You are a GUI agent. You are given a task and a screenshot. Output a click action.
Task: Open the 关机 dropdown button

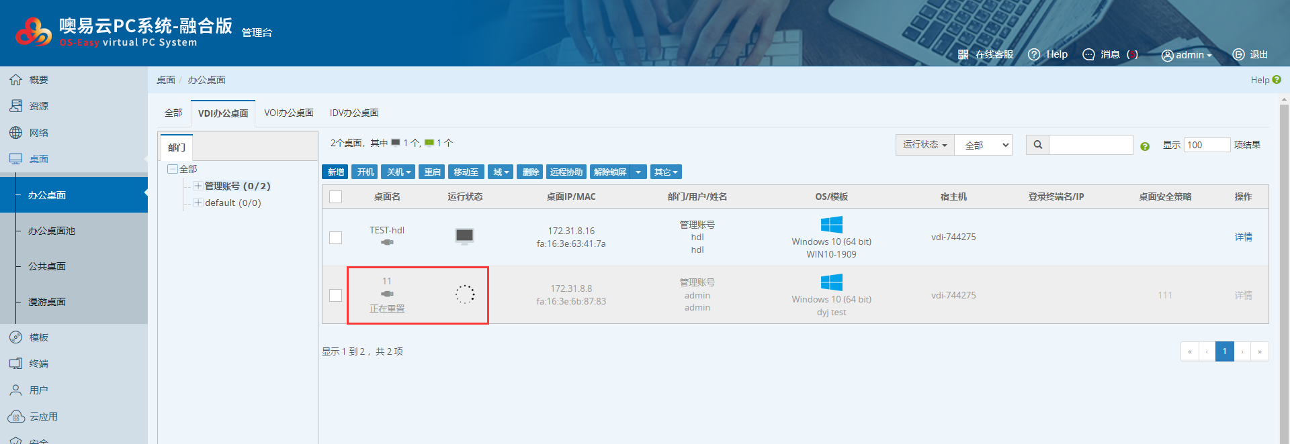[x=398, y=172]
